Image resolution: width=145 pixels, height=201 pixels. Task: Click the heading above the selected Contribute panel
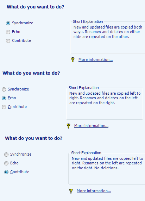[34, 138]
